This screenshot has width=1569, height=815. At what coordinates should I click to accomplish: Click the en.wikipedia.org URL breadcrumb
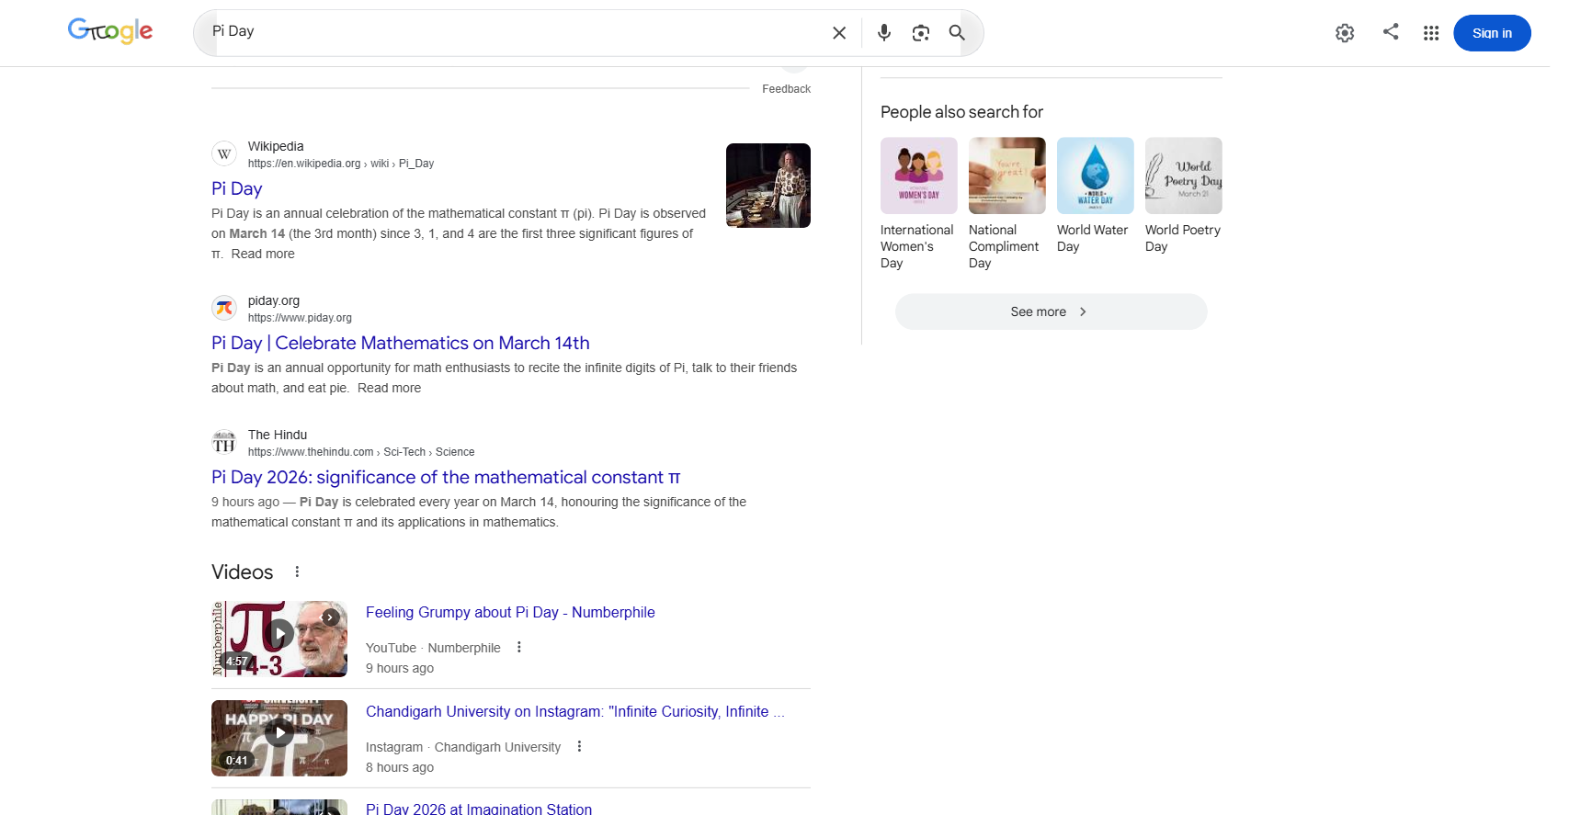(x=341, y=164)
